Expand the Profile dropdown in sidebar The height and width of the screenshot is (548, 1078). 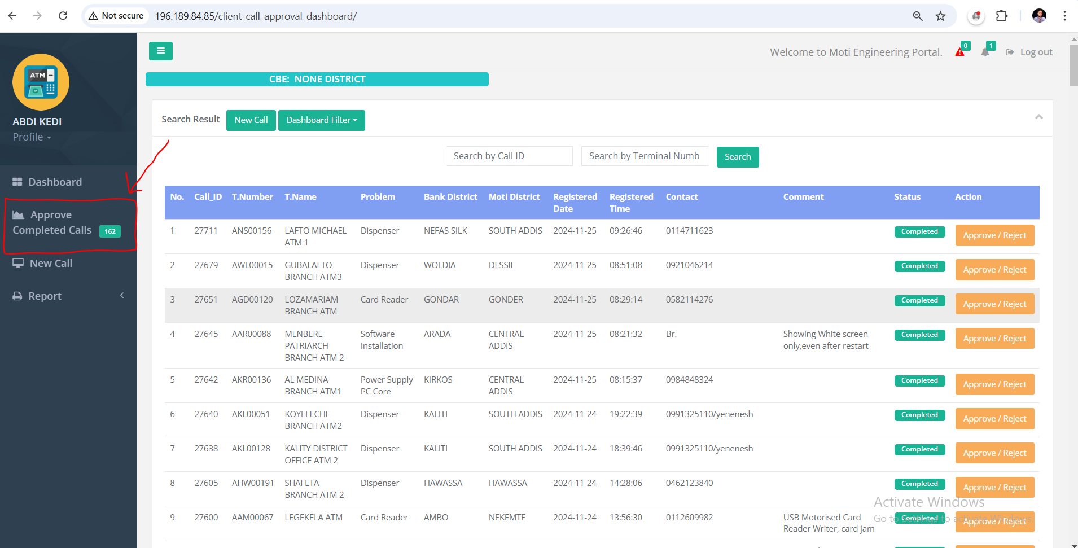point(32,137)
